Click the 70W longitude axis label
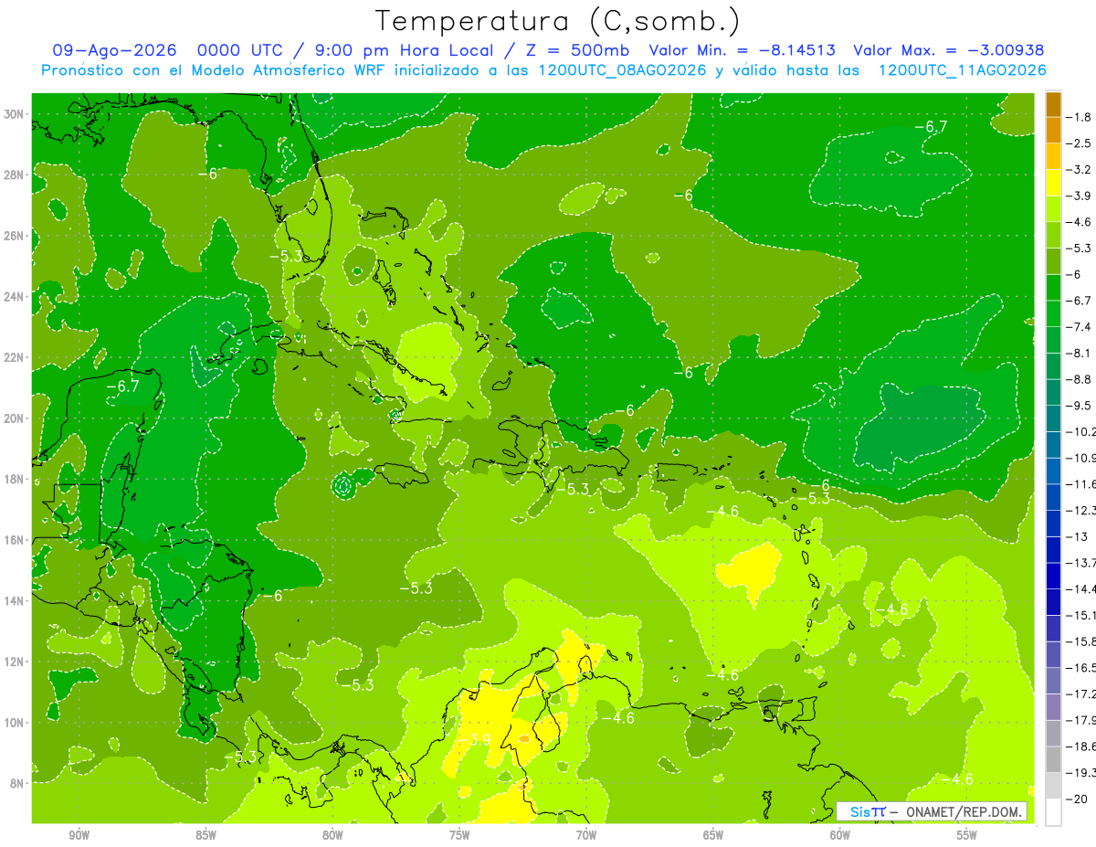The width and height of the screenshot is (1096, 847). coord(586,836)
